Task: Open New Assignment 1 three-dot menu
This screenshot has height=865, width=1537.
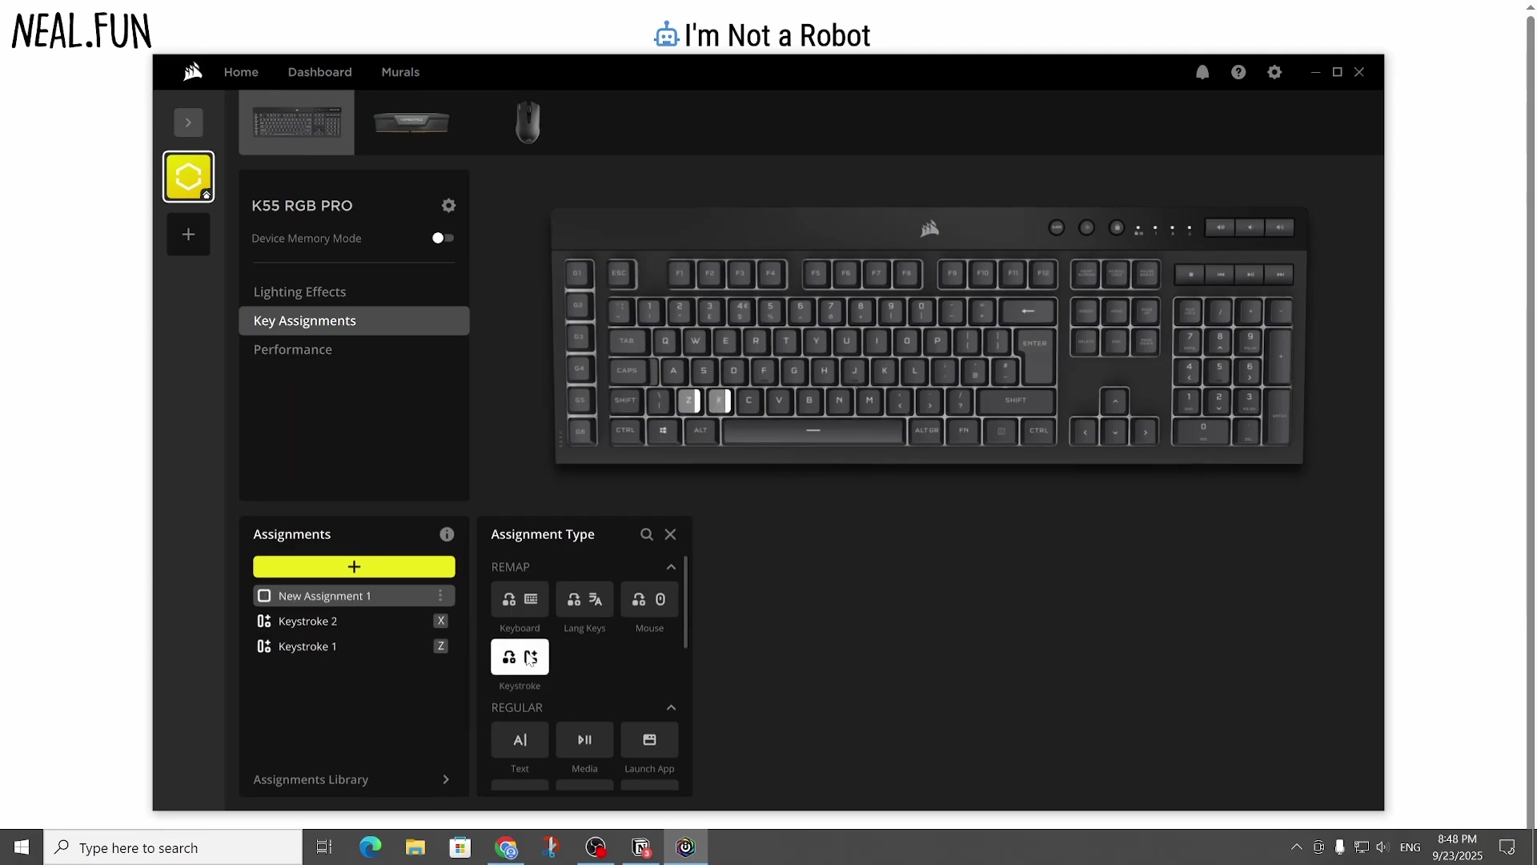Action: (440, 596)
